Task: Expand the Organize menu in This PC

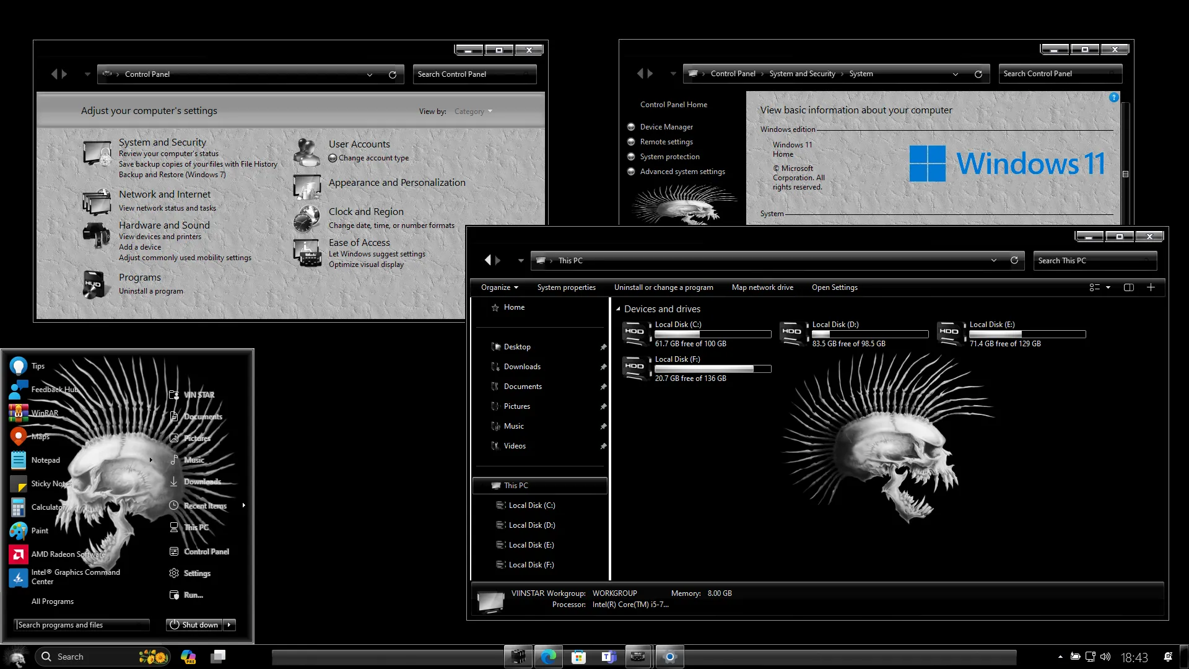Action: [x=499, y=287]
